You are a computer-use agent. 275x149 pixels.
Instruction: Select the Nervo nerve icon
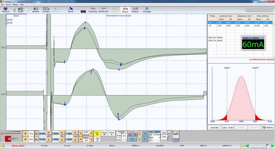(x=71, y=10)
